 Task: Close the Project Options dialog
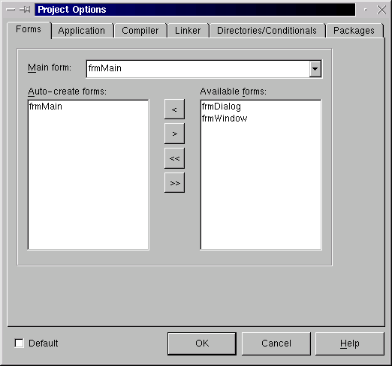(x=381, y=10)
